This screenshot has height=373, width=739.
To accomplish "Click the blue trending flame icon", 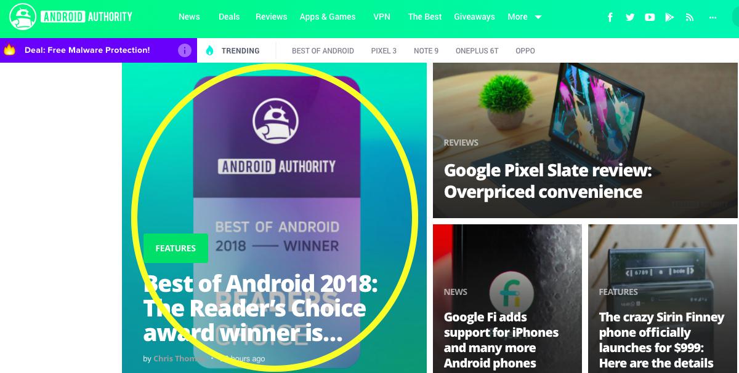I will click(209, 50).
